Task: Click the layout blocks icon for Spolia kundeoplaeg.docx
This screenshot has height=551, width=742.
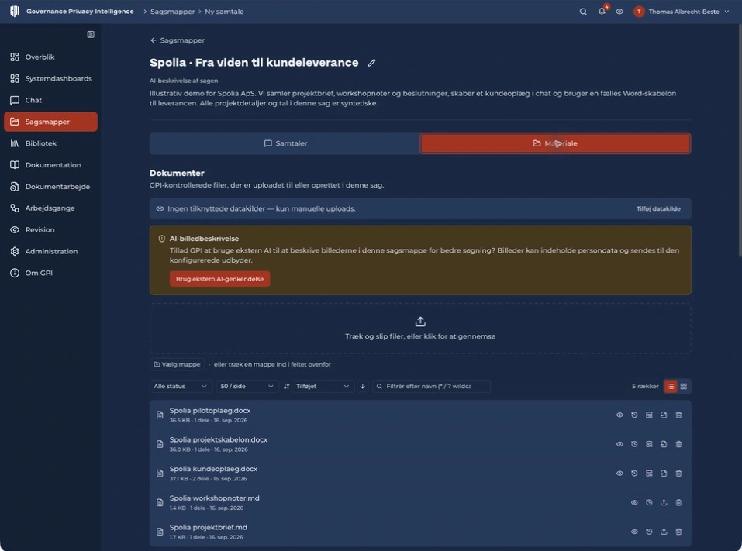Action: pos(649,474)
